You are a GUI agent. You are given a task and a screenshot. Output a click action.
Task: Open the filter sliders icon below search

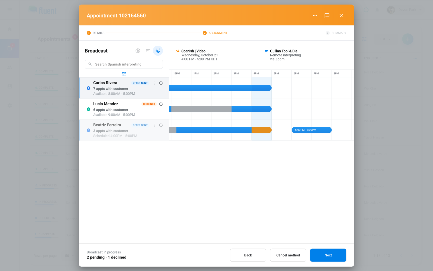click(x=124, y=74)
